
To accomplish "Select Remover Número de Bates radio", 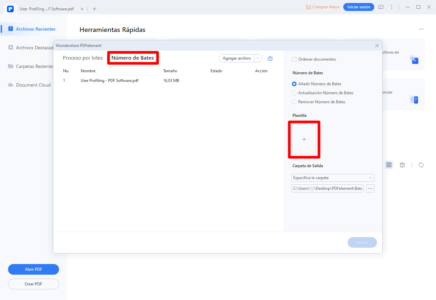I will (x=294, y=102).
